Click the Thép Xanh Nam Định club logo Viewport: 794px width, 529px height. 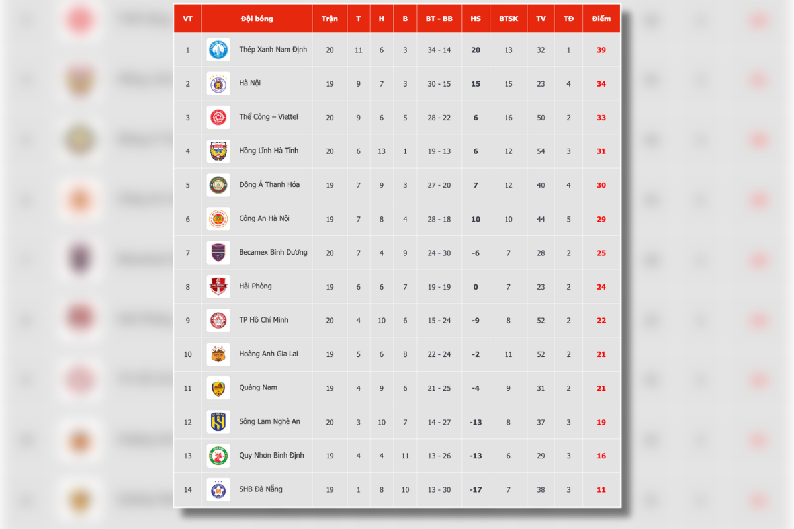[218, 50]
